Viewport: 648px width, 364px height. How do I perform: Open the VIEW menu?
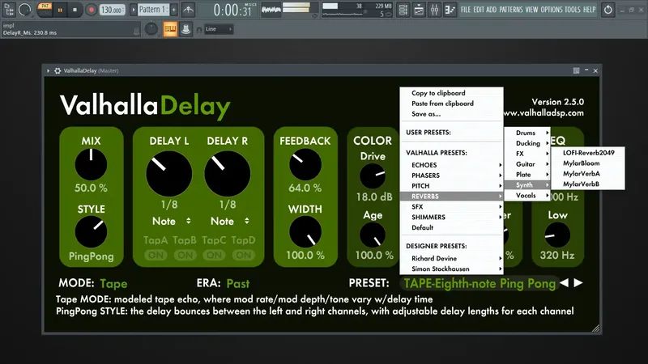531,10
